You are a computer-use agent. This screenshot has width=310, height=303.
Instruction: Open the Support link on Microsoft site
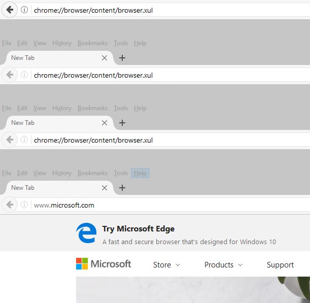click(280, 265)
